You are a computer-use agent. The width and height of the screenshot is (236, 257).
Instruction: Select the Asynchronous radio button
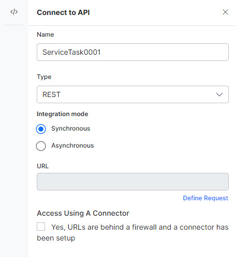click(x=41, y=146)
